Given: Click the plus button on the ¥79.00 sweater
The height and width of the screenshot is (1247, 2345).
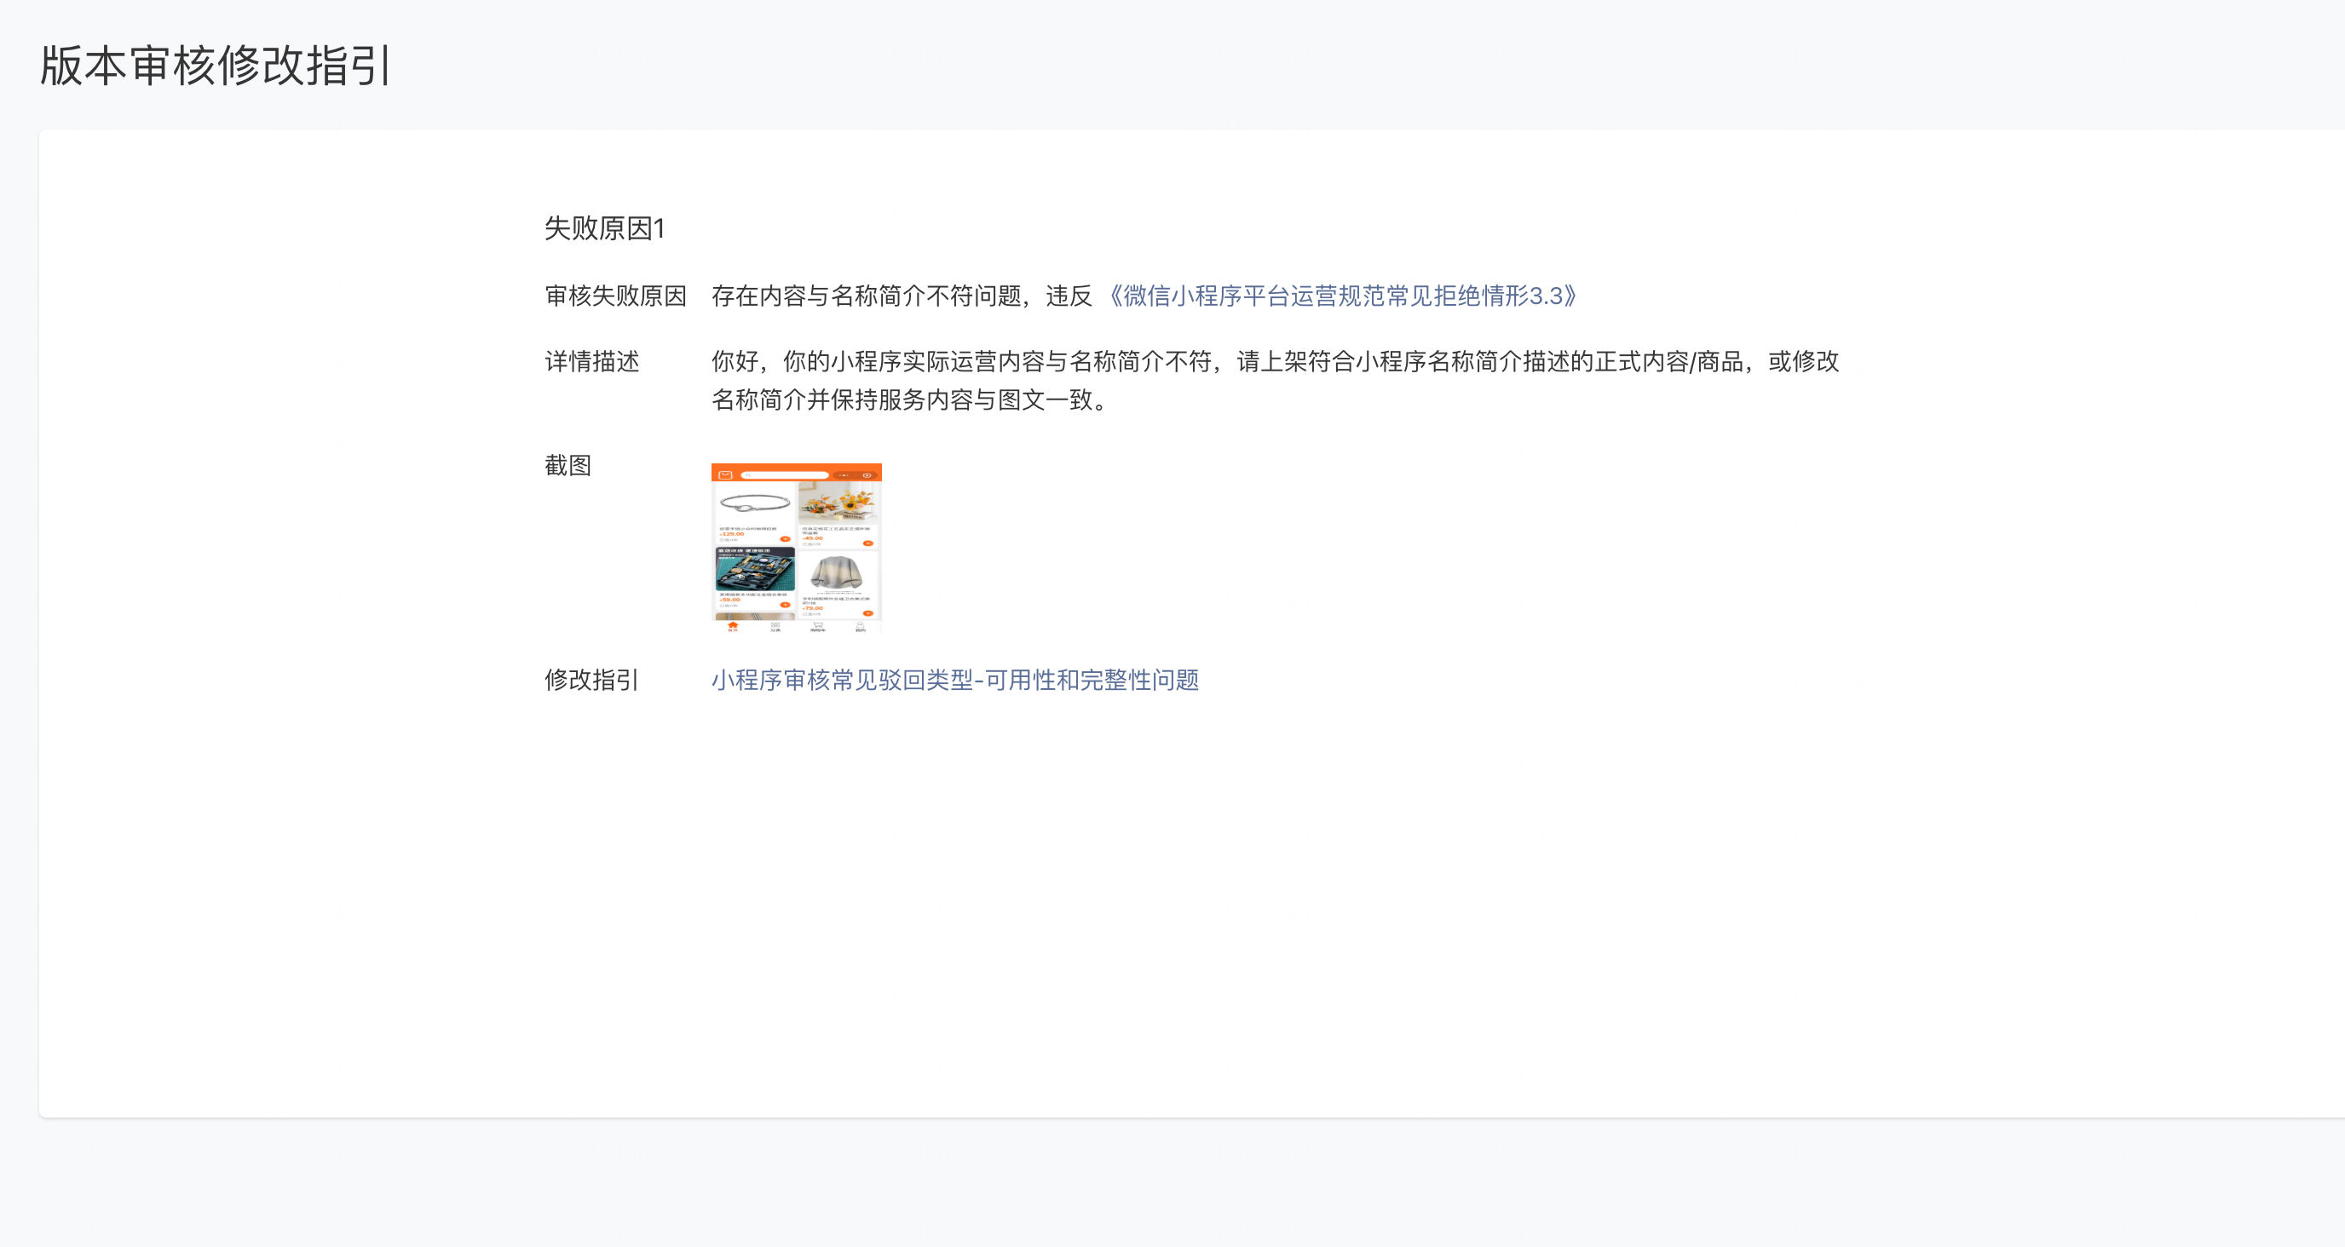Looking at the screenshot, I should point(868,612).
